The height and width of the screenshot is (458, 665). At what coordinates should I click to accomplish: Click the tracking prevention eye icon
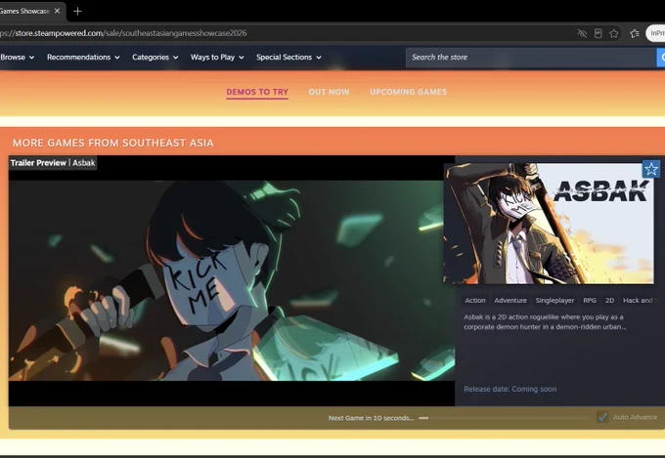tap(582, 33)
